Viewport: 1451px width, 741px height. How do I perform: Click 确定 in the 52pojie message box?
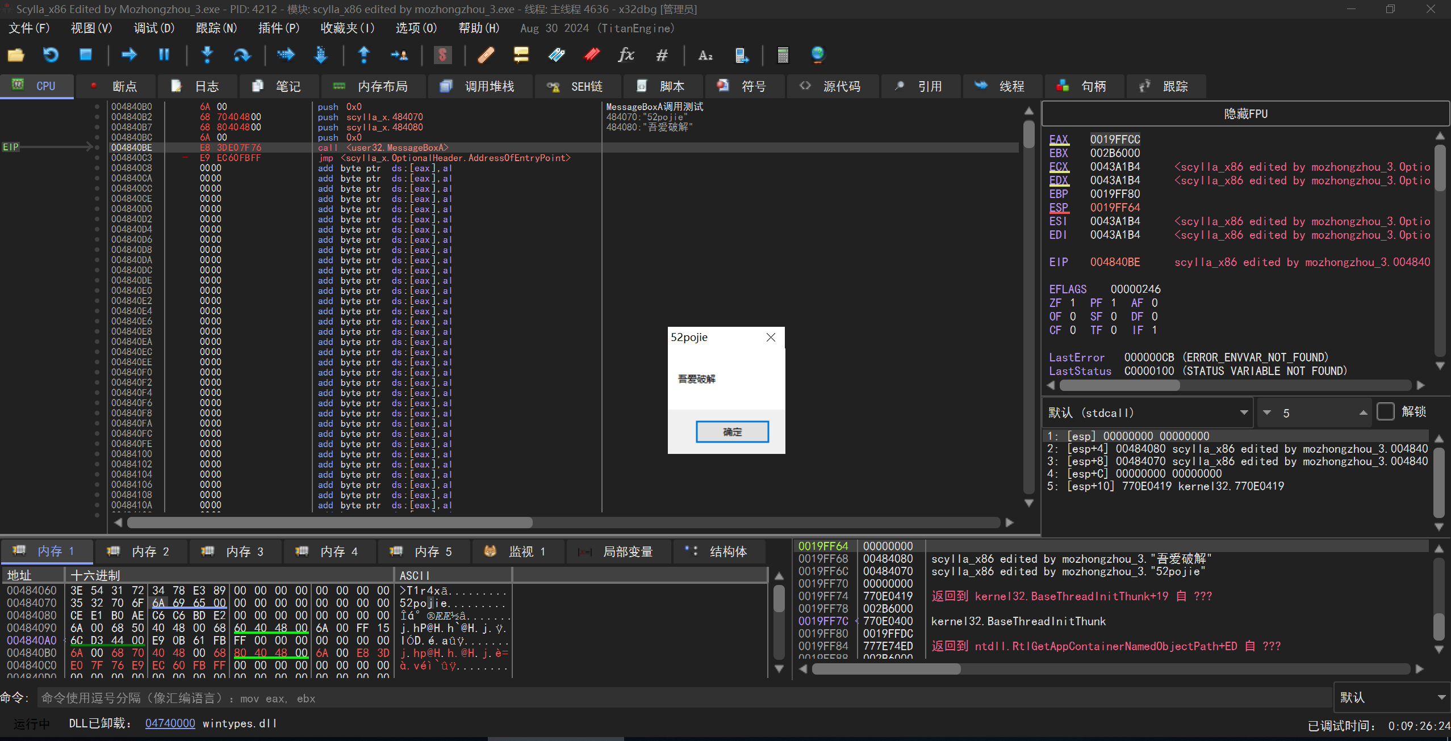(732, 432)
